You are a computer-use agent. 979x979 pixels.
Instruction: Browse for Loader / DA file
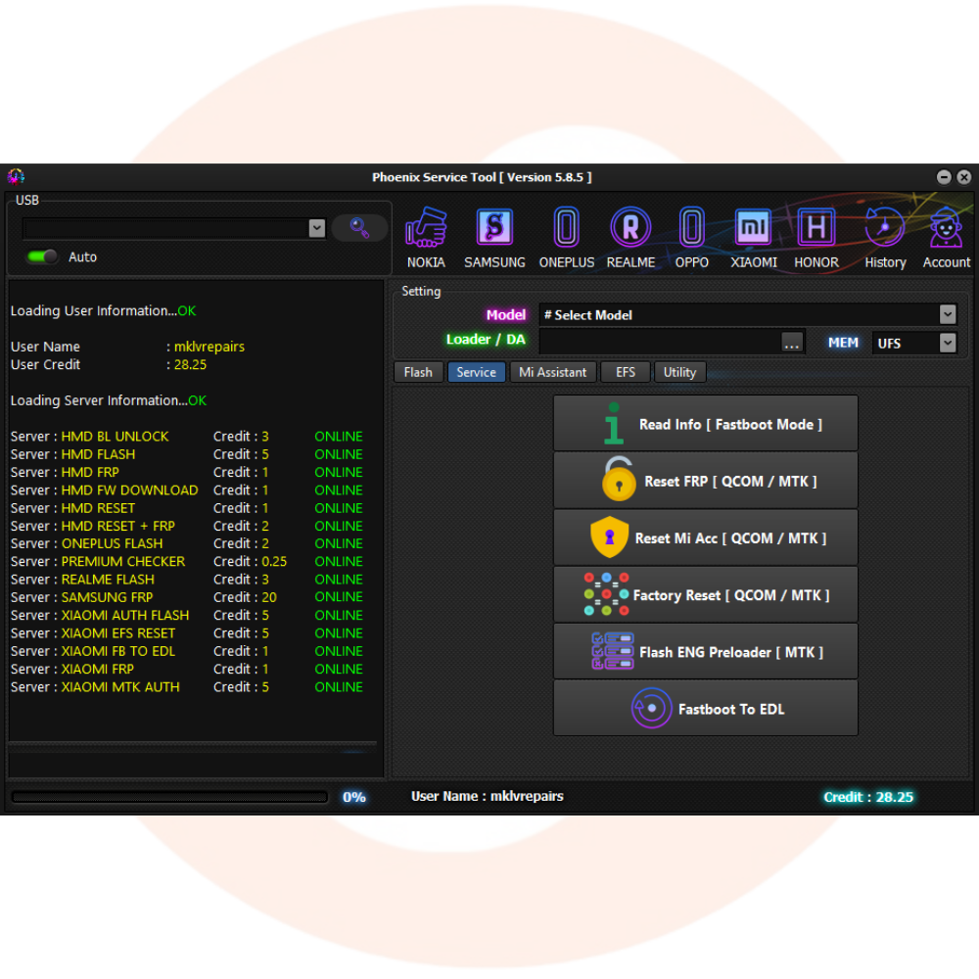tap(792, 342)
